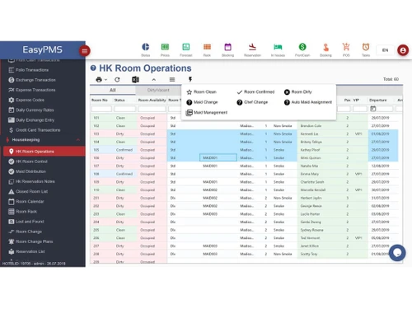Export the grid to Excel
The height and width of the screenshot is (309, 412).
135,80
